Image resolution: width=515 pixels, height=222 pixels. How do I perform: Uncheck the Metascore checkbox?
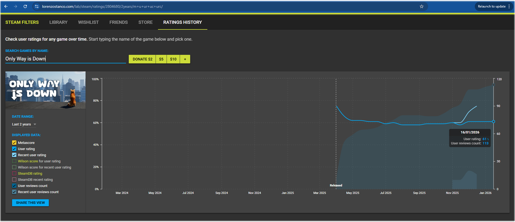coord(14,143)
